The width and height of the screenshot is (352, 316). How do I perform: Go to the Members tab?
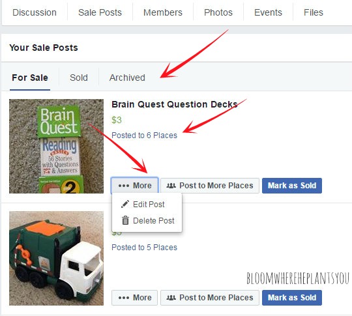click(163, 12)
